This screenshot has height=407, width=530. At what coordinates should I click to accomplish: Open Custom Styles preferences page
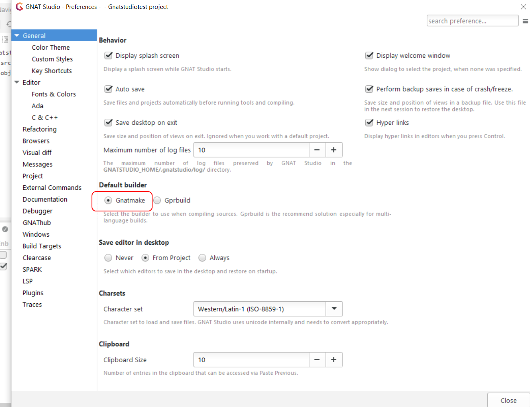(x=52, y=59)
